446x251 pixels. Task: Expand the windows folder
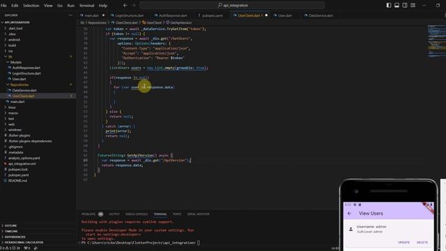[15, 130]
